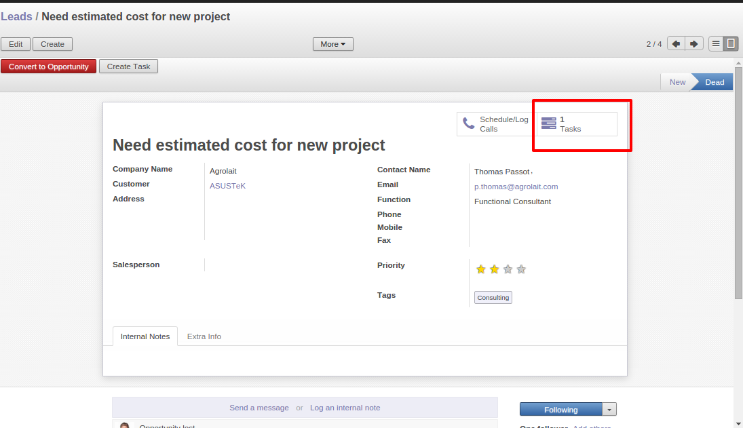
Task: Click scrollbar down arrow
Action: click(738, 424)
